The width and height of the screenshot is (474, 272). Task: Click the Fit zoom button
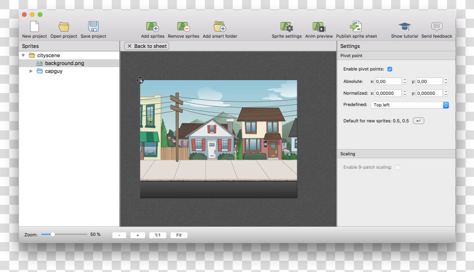click(x=179, y=235)
